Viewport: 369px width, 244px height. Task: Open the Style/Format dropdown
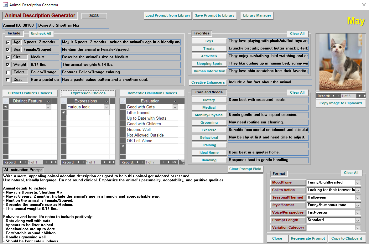click(x=358, y=205)
